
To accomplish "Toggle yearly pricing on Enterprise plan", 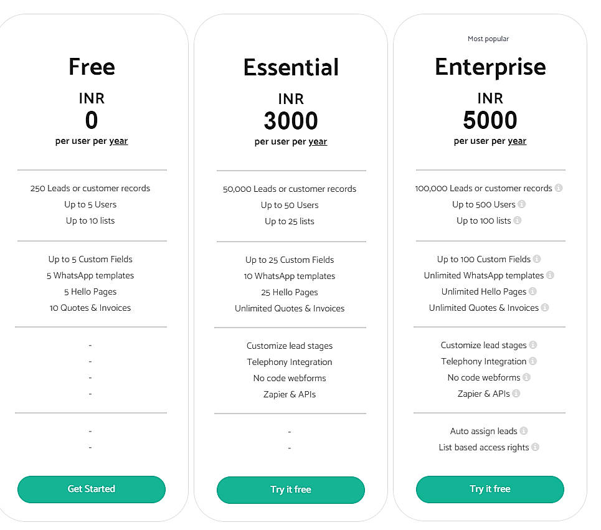I will pyautogui.click(x=517, y=141).
